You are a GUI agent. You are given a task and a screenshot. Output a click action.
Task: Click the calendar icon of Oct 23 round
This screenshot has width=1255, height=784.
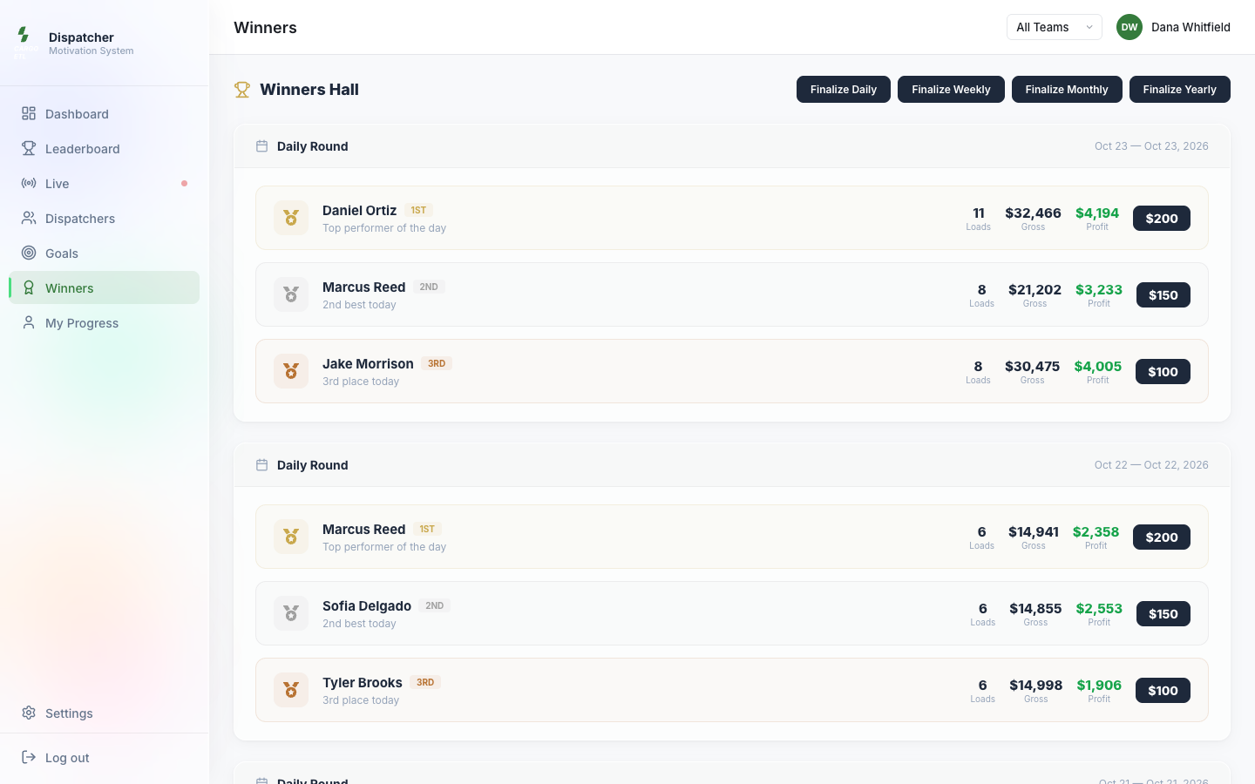261,146
